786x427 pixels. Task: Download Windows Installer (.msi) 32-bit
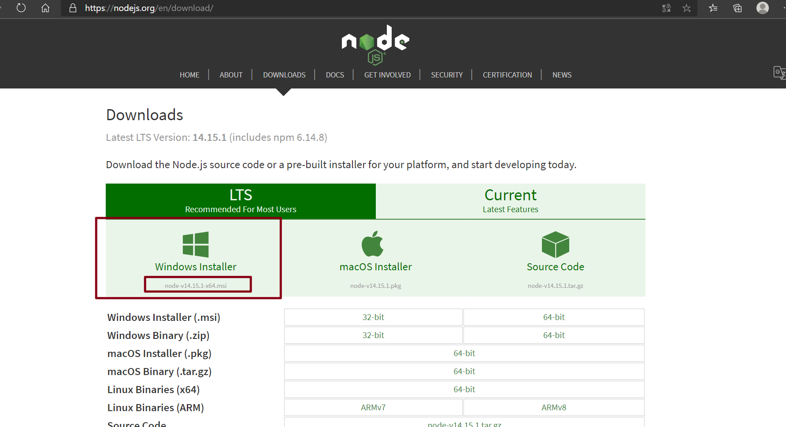373,317
